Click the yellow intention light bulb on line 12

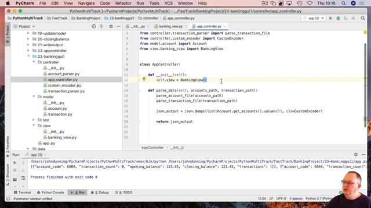[144, 79]
